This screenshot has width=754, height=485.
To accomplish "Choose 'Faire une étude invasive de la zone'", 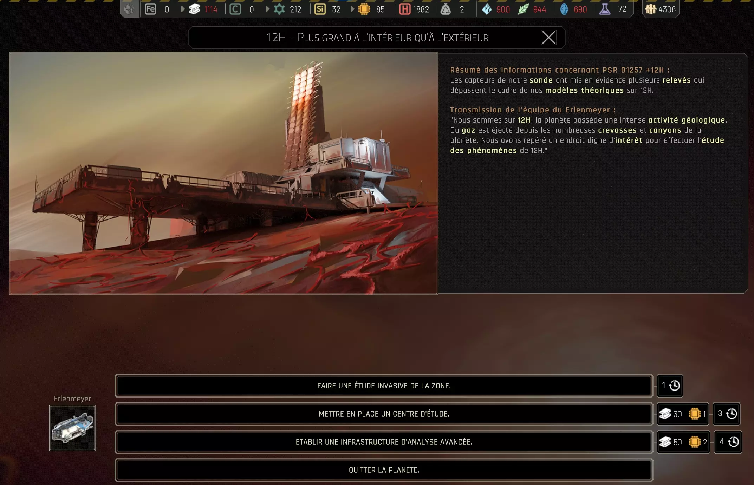I will point(384,386).
